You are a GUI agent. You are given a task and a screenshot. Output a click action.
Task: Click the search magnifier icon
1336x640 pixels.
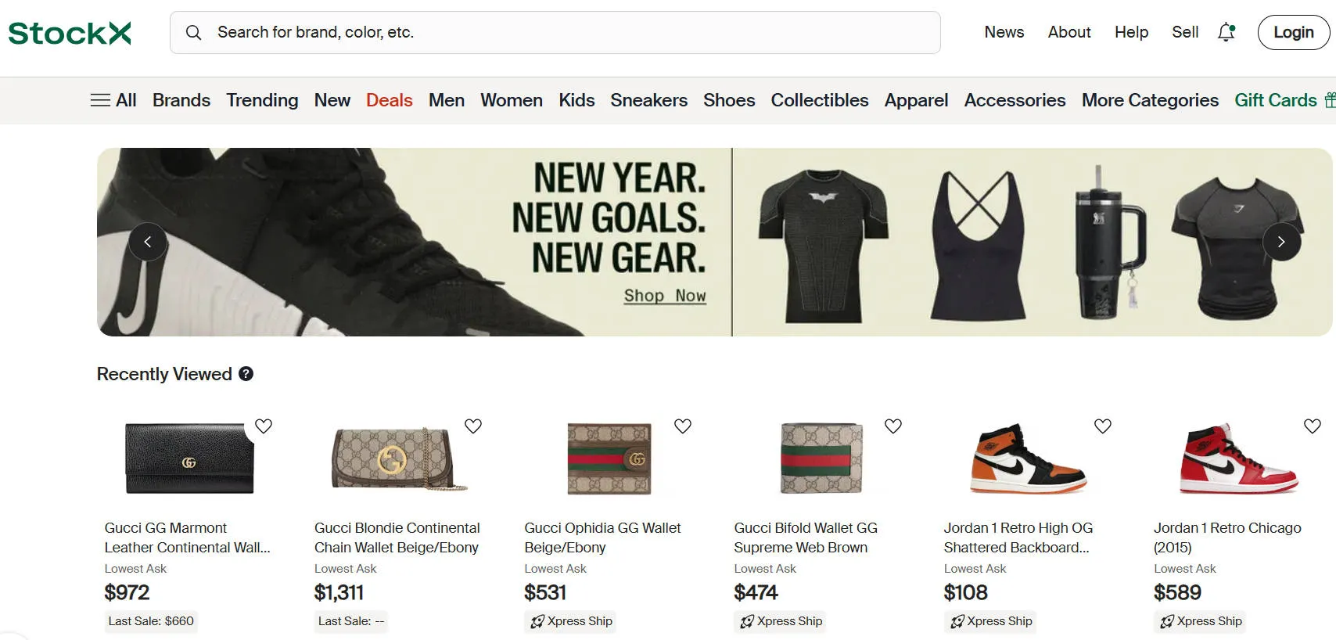pos(193,32)
